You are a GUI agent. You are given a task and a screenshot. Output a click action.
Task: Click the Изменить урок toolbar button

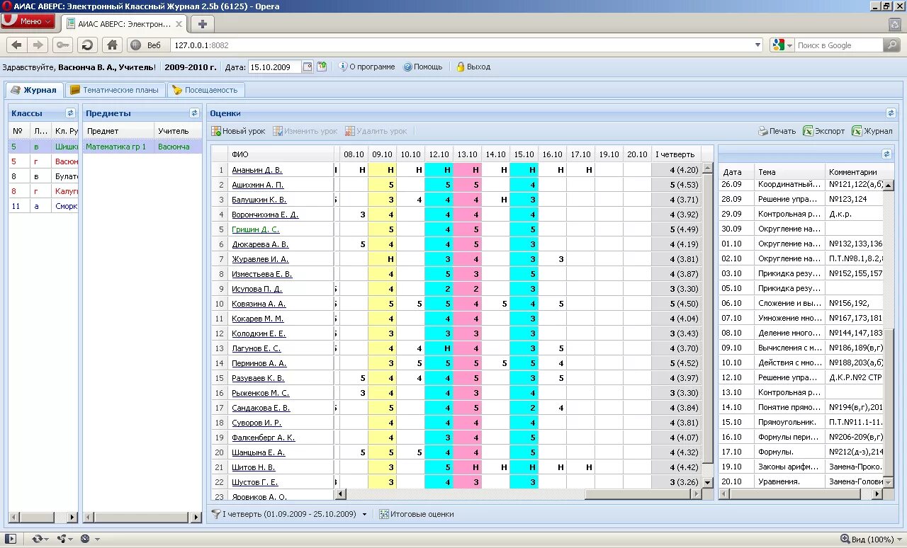point(305,131)
